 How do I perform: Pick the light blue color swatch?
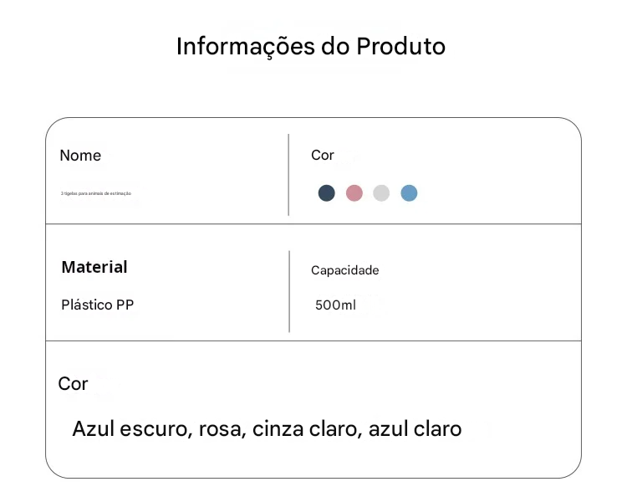(x=409, y=193)
